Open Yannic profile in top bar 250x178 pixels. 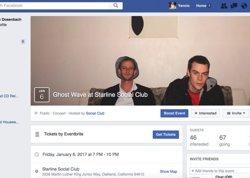click(184, 6)
